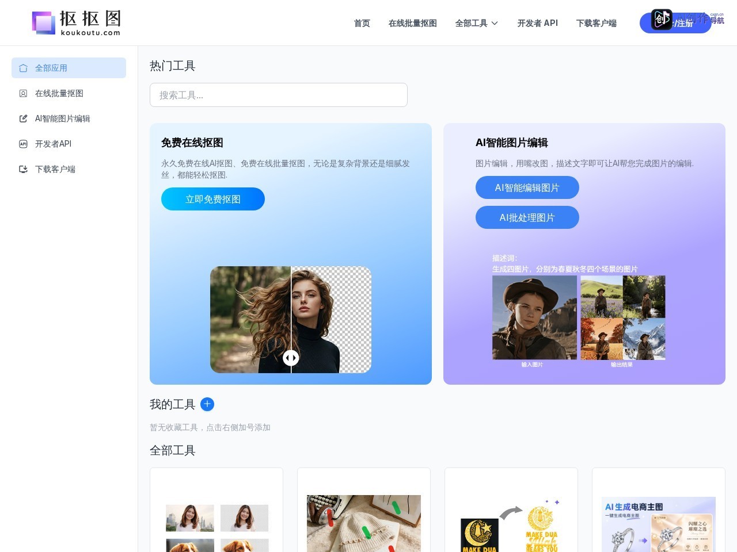Viewport: 737px width, 552px height.
Task: Click the koukoutu.com logo icon
Action: point(44,22)
